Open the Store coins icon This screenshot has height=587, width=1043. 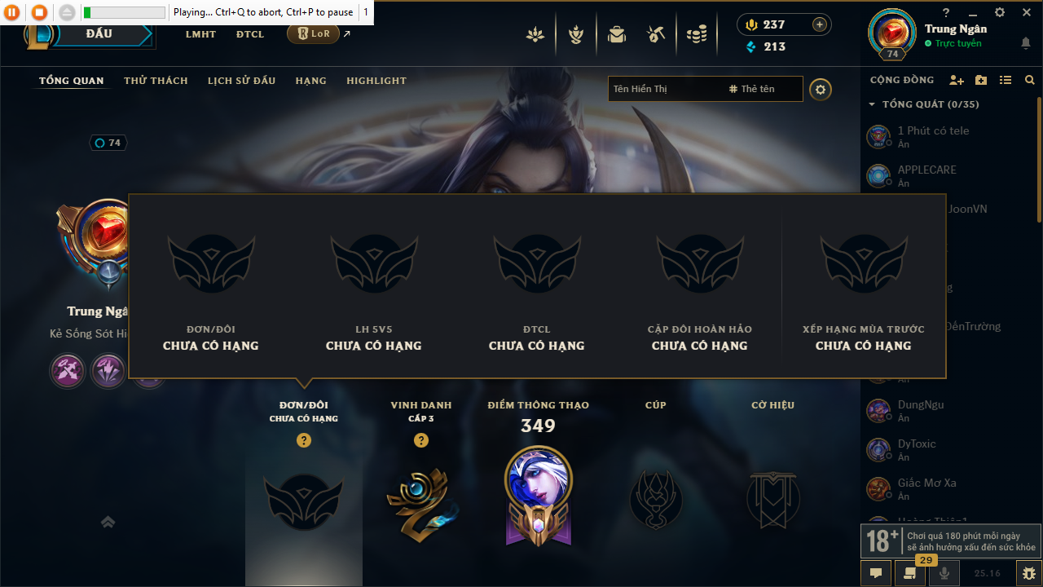(697, 34)
